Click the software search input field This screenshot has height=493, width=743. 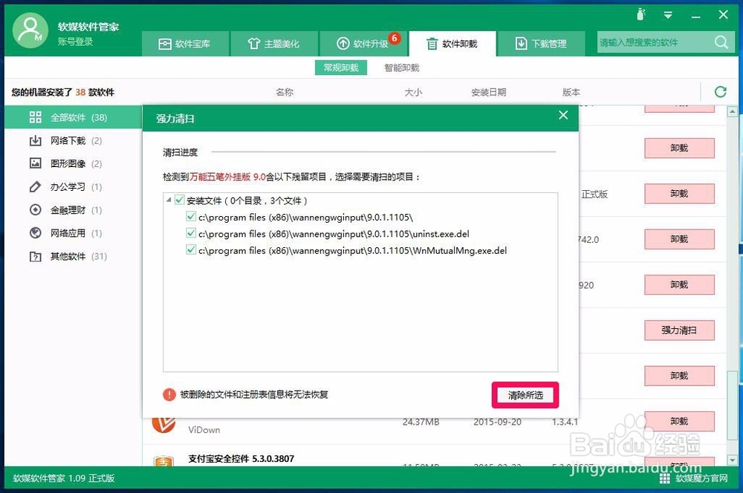654,42
